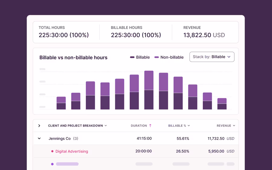The image size is (272, 170).
Task: Open the Stack by: Billable dropdown
Action: coord(212,57)
